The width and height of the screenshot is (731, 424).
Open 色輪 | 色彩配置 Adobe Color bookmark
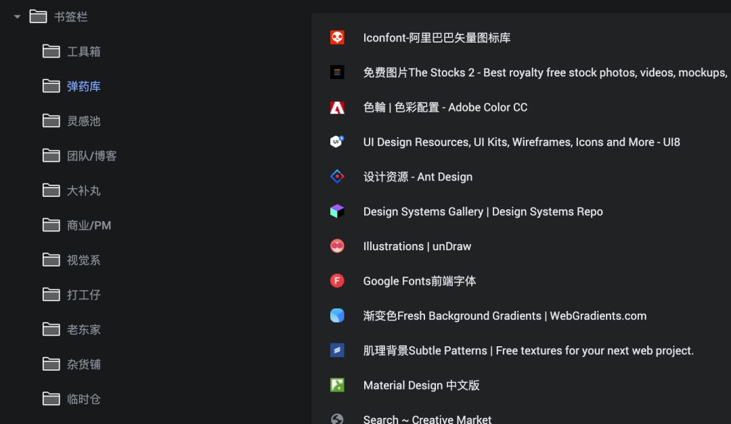coord(445,108)
